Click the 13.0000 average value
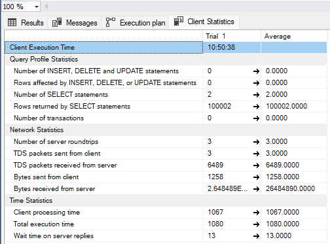Viewport: 330px width, 244px height. pyautogui.click(x=278, y=235)
